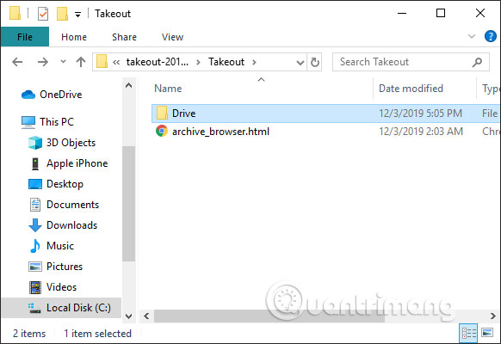The image size is (501, 344).
Task: Expand the ribbon with the chevron arrow
Action: tap(472, 36)
